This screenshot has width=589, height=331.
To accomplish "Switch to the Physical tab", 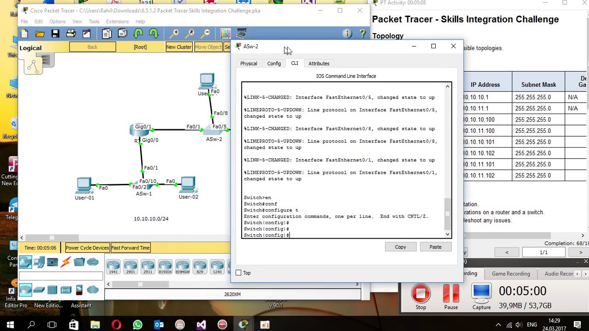I will coord(248,63).
